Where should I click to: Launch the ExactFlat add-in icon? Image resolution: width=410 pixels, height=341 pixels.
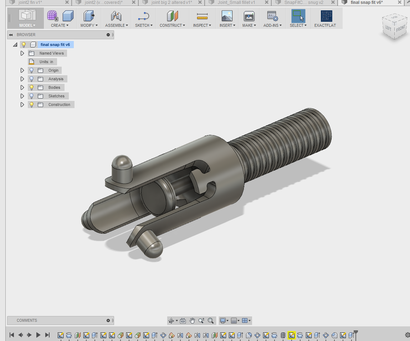tap(326, 16)
